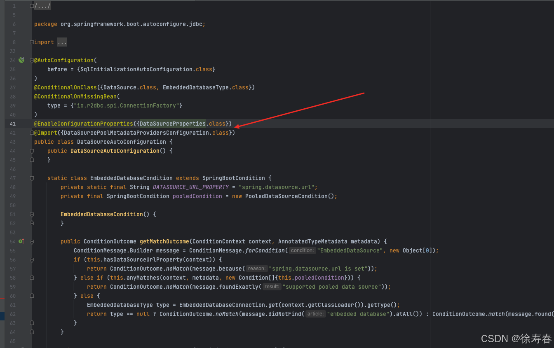Click the 'condition:' parameter hint
The image size is (554, 348).
point(302,250)
